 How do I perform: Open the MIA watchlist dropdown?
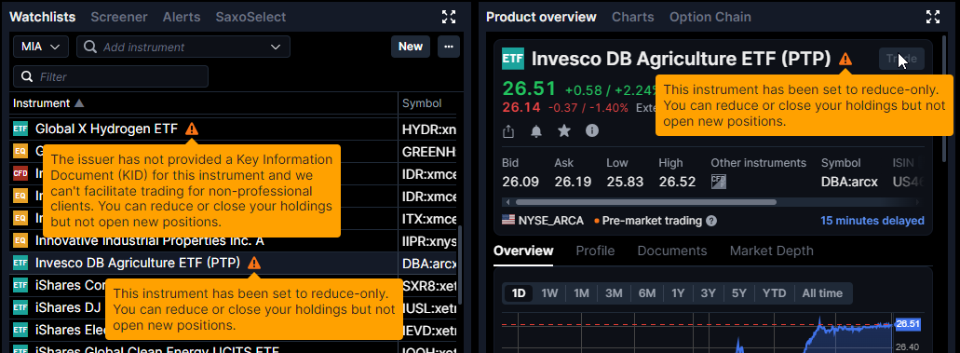click(x=40, y=47)
